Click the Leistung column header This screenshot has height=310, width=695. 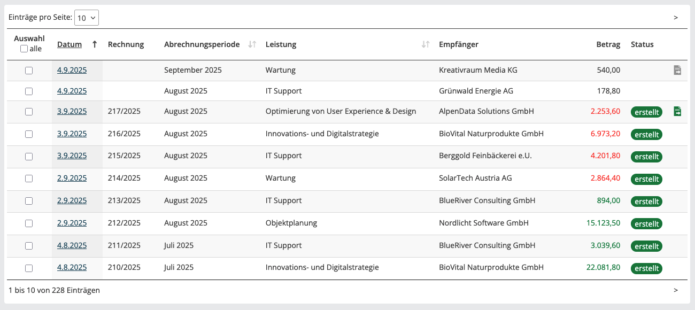pyautogui.click(x=281, y=44)
